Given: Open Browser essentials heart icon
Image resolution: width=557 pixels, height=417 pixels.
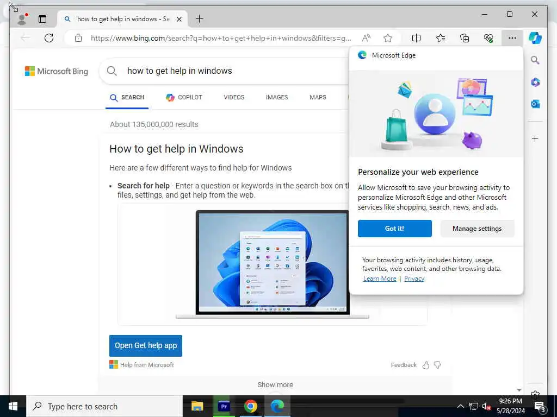Looking at the screenshot, I should (488, 38).
